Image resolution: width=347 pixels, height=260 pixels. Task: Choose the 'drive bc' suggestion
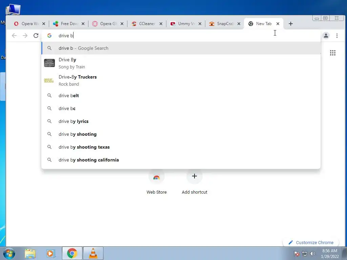tap(181, 108)
